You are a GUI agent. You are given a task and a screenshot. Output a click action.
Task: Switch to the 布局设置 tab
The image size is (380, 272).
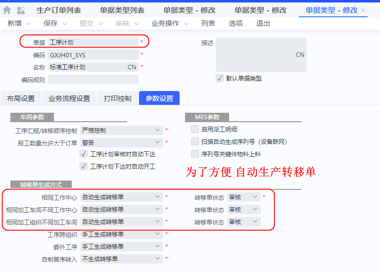21,98
